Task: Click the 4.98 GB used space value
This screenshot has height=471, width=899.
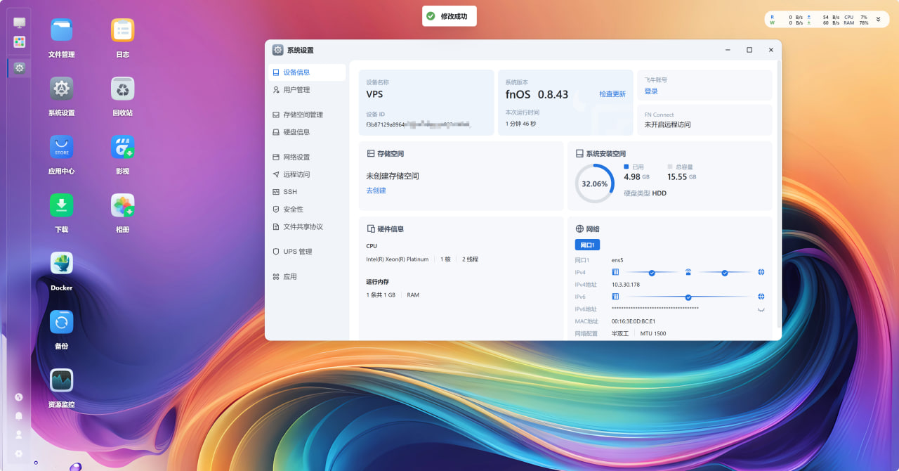Action: [x=636, y=177]
